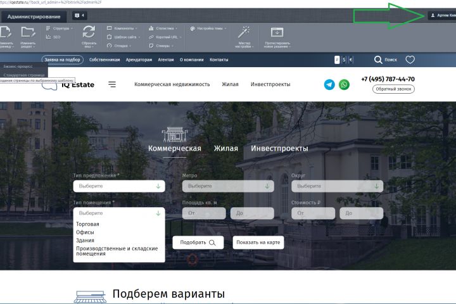Viewport: 456px width, 304px height.
Task: Open the О компании page
Action: point(192,60)
